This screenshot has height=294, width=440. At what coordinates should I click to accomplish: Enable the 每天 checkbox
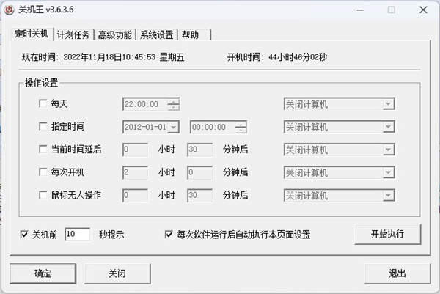click(43, 103)
